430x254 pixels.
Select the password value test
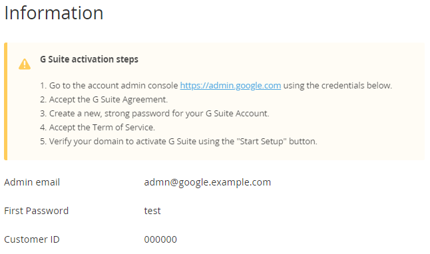pos(152,211)
